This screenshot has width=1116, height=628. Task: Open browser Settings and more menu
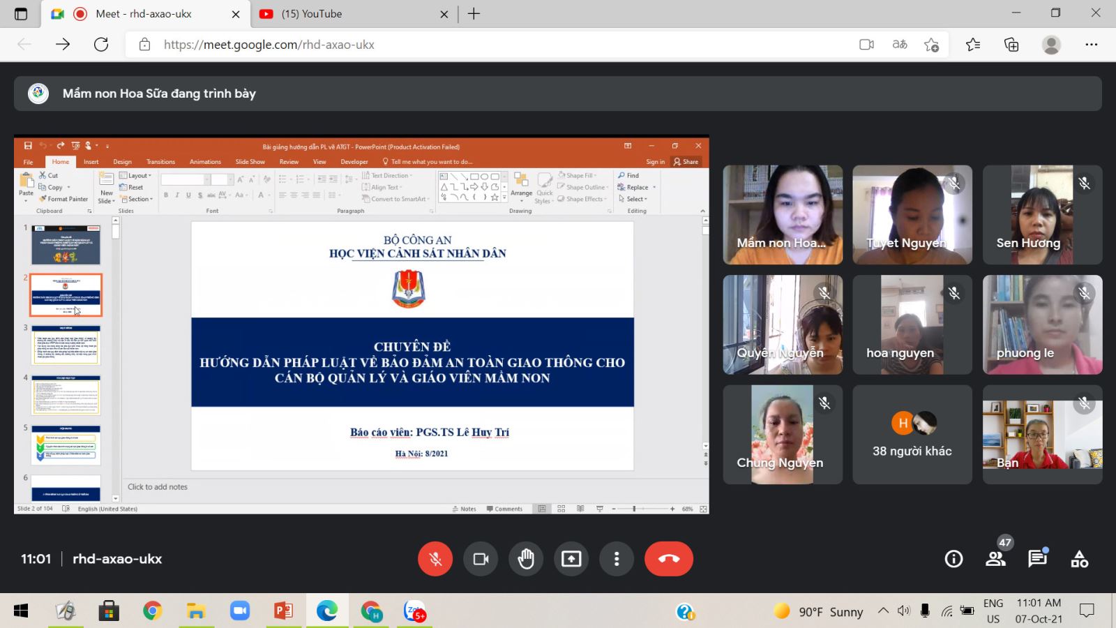coord(1092,45)
